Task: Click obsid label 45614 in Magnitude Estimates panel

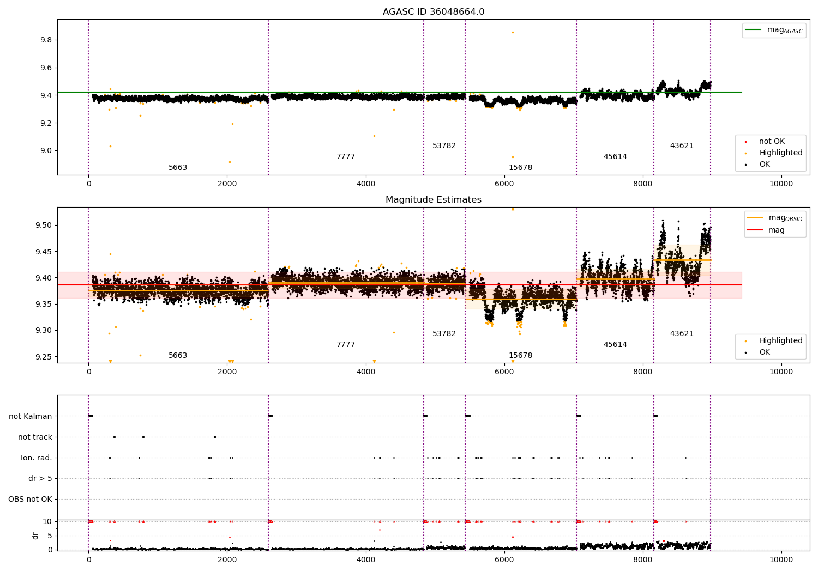Action: (x=615, y=345)
